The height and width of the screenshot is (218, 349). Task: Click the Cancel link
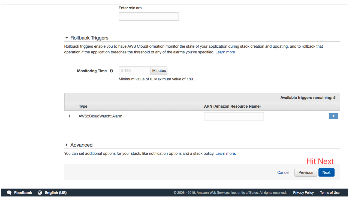click(283, 172)
